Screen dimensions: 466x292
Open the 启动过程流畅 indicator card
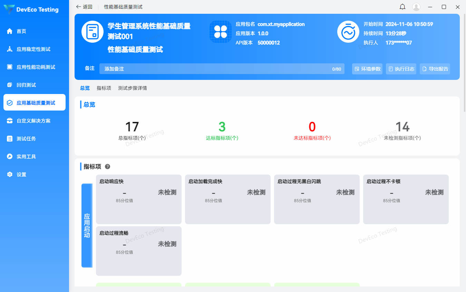(139, 251)
